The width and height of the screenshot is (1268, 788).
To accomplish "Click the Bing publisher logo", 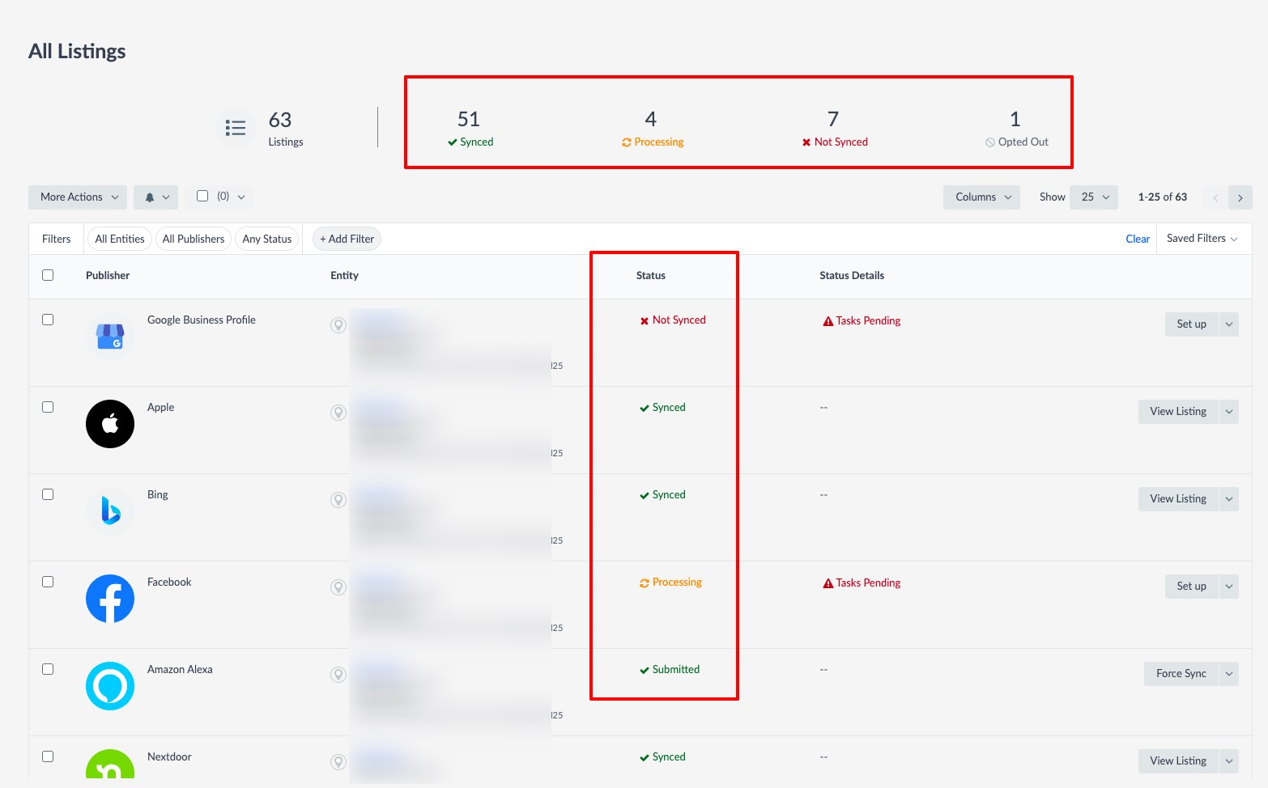I will click(110, 511).
